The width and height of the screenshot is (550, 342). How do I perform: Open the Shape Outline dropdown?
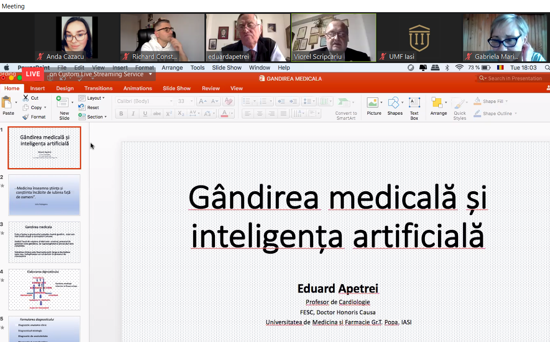point(516,113)
